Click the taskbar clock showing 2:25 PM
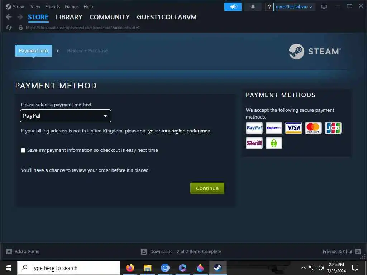 tap(336, 268)
